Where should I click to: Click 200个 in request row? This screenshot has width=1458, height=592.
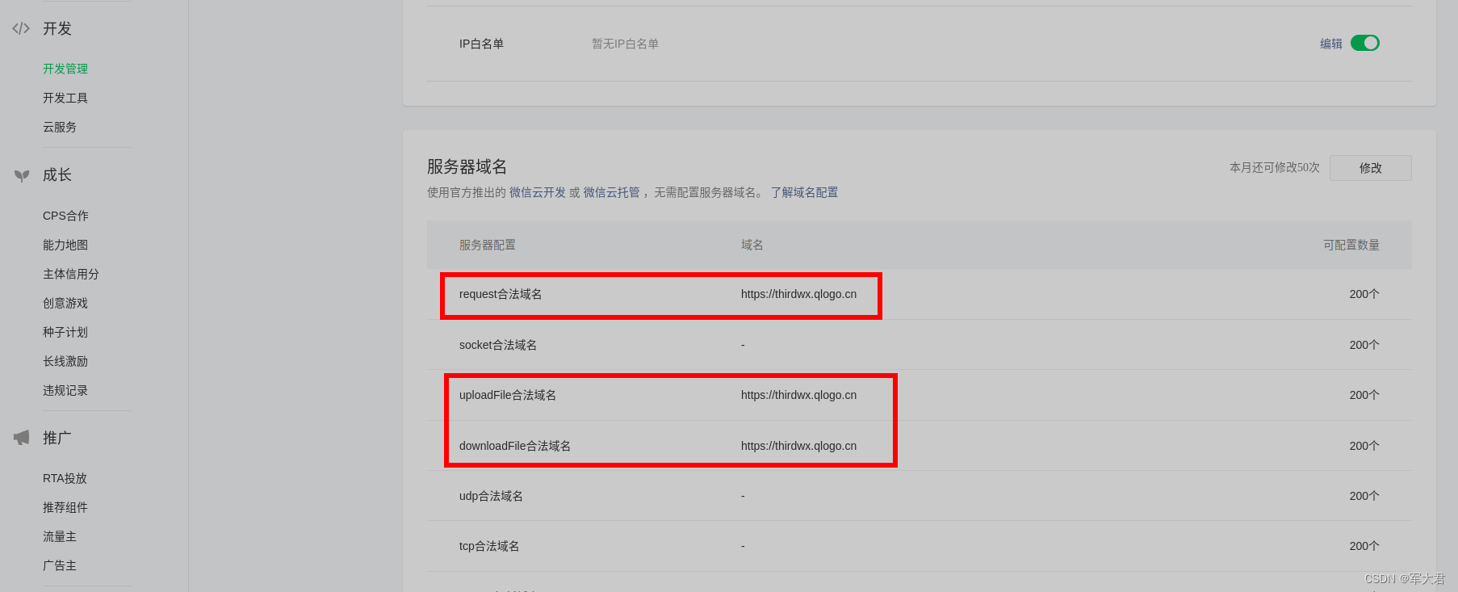click(x=1364, y=294)
